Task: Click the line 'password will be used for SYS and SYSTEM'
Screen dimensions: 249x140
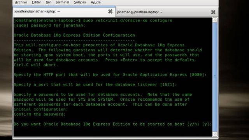Action: pos(102,100)
